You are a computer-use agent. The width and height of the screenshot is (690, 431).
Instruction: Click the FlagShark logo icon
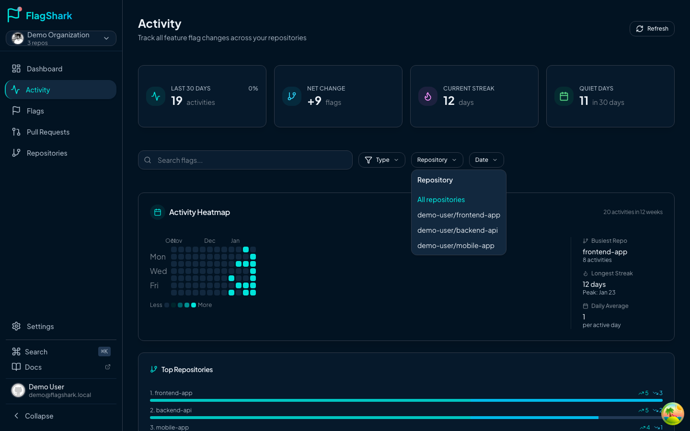pos(14,15)
